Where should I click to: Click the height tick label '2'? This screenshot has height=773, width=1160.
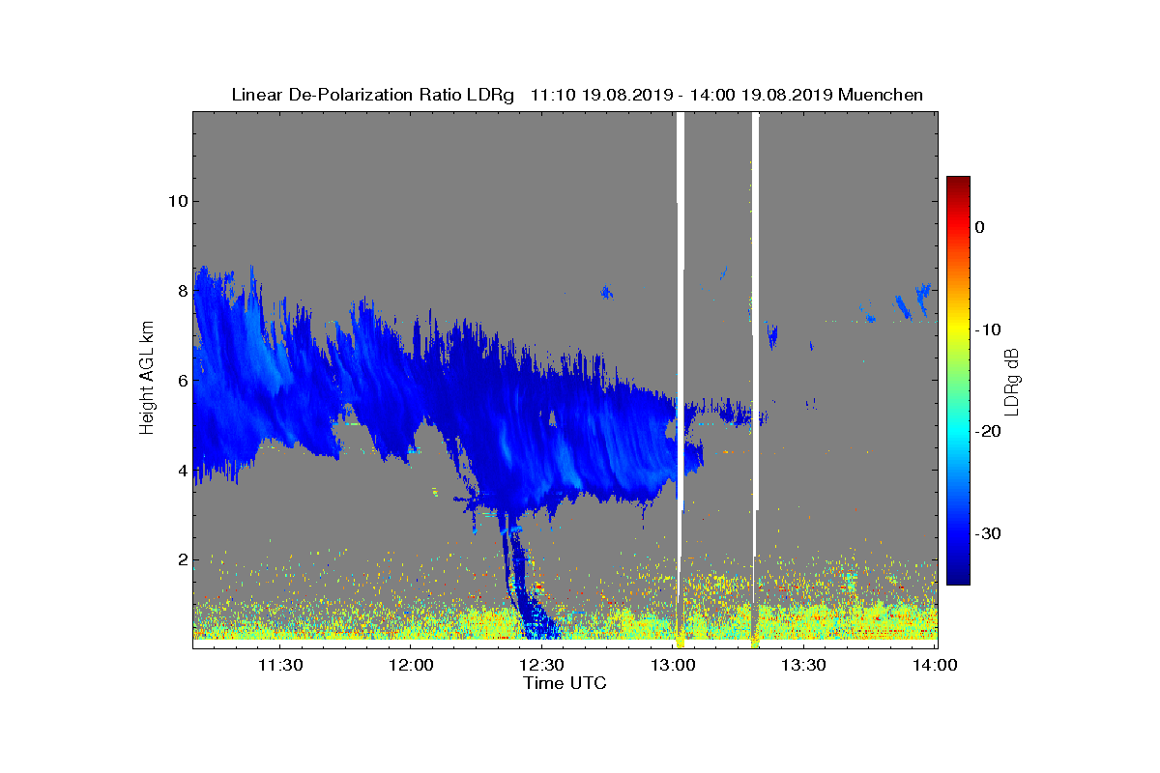pos(182,559)
